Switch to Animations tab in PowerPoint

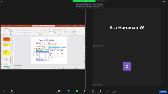point(30,28)
